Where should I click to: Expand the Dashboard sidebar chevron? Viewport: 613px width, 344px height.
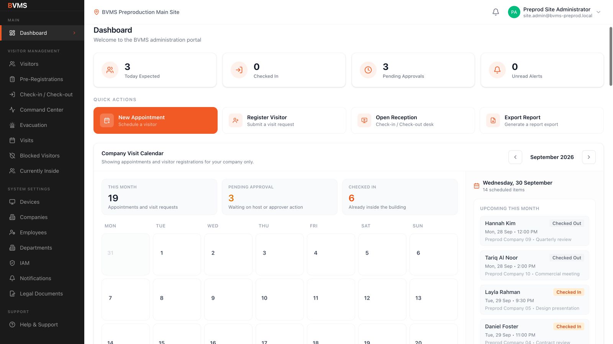(x=74, y=33)
